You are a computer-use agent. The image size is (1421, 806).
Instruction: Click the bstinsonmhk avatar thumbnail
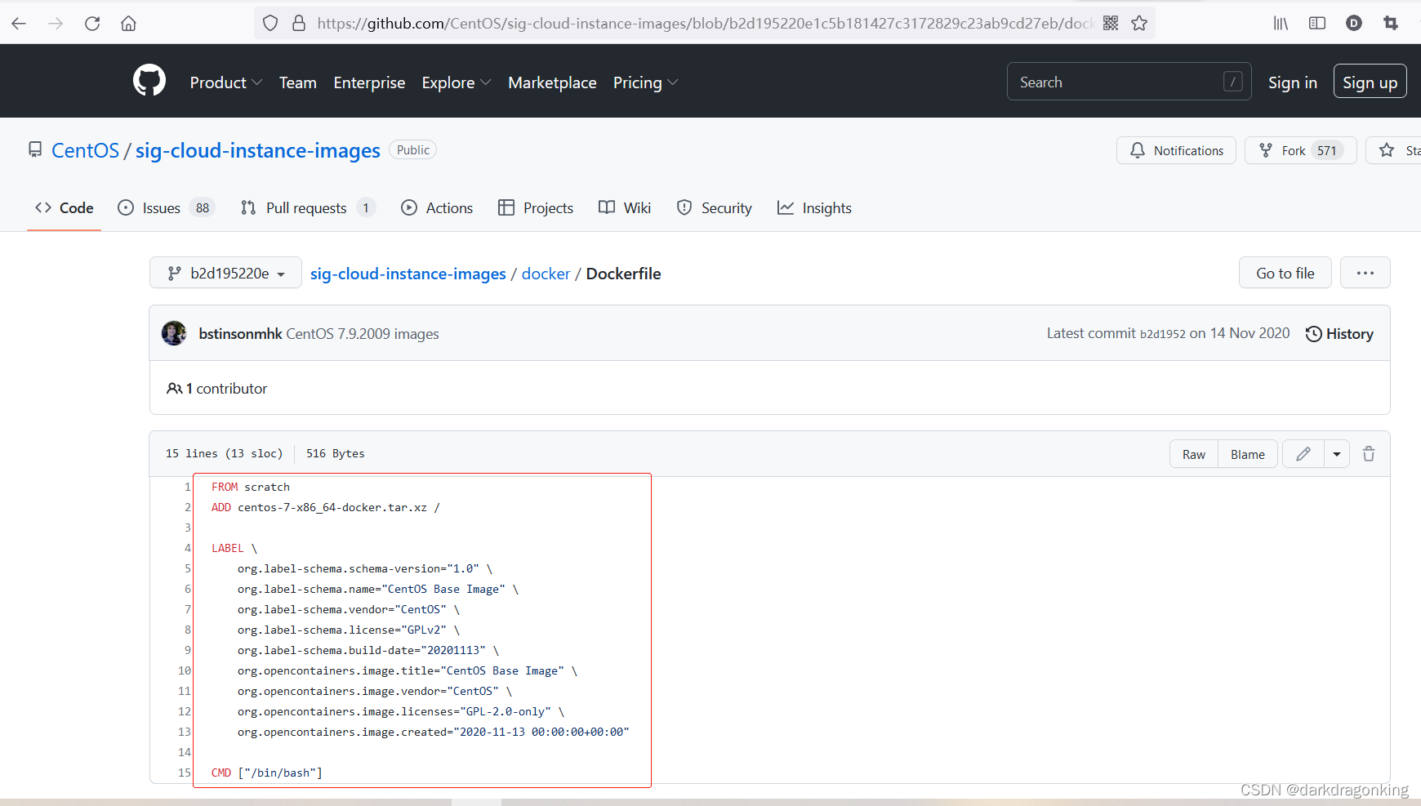pos(174,333)
